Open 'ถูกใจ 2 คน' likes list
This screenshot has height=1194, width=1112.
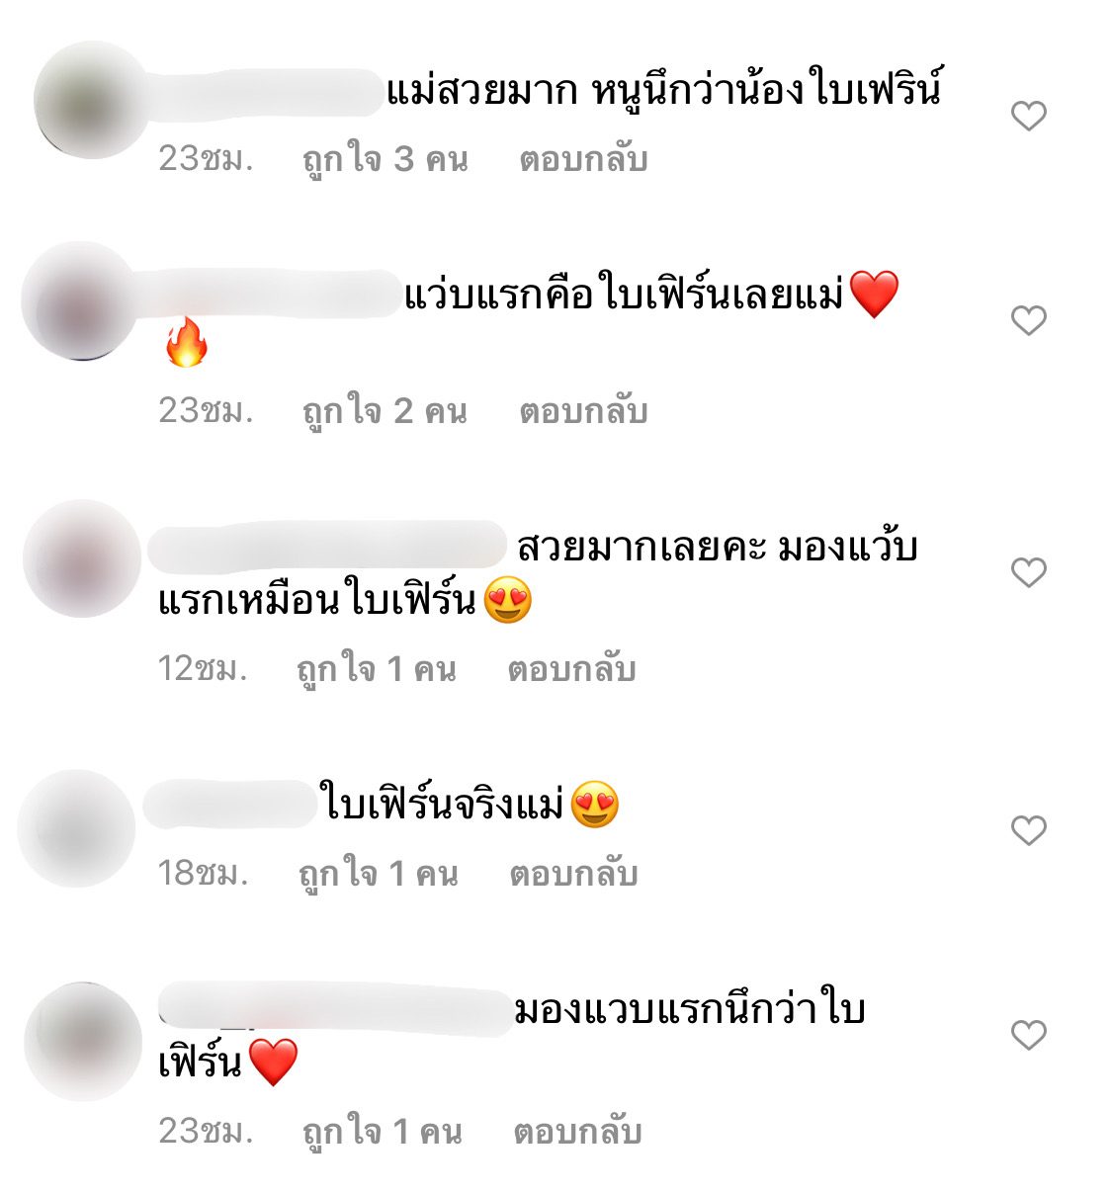pyautogui.click(x=385, y=411)
